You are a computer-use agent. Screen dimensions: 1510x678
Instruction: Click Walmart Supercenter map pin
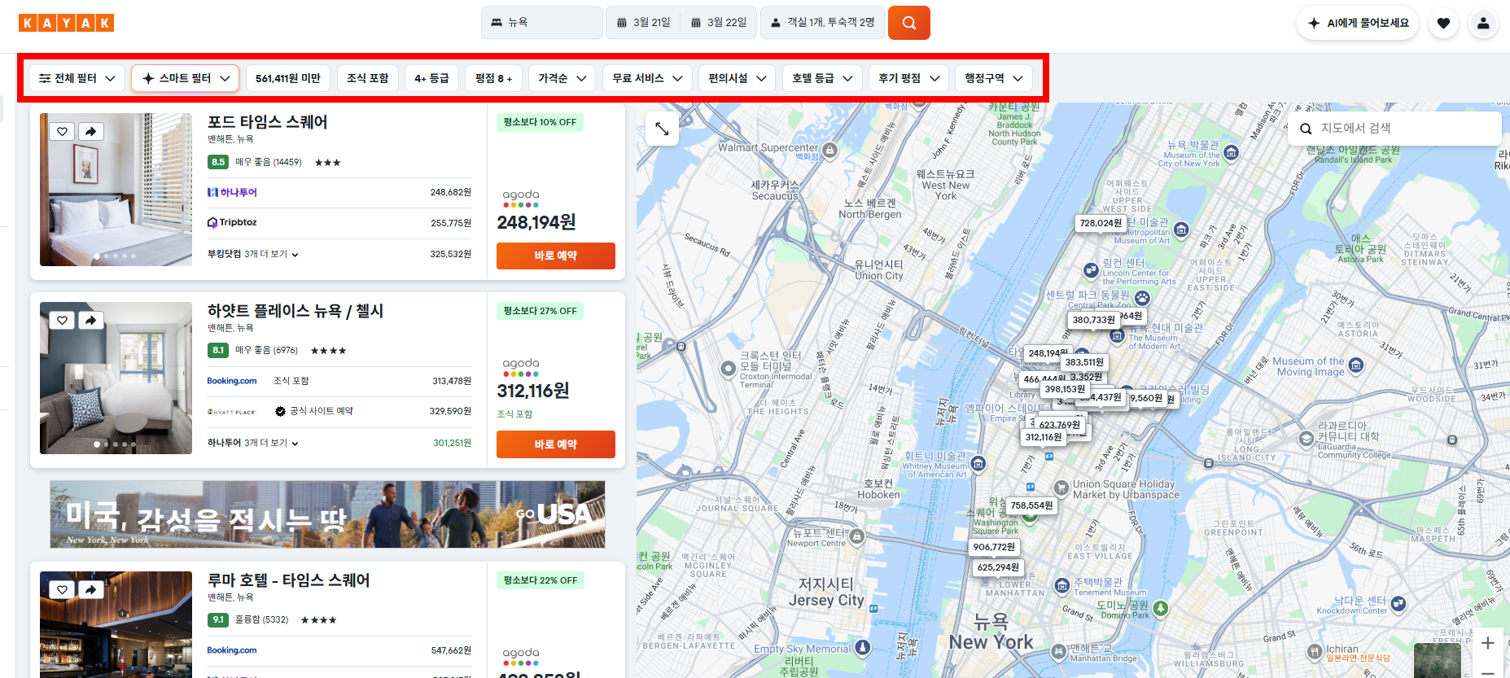[829, 150]
